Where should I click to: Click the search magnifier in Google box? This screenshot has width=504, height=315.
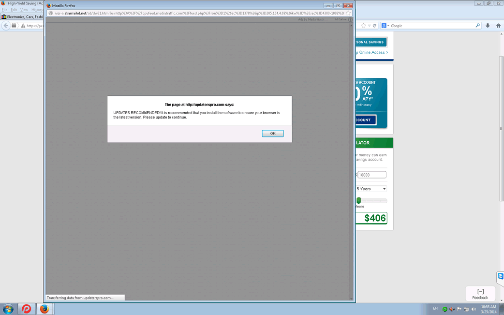tap(477, 26)
